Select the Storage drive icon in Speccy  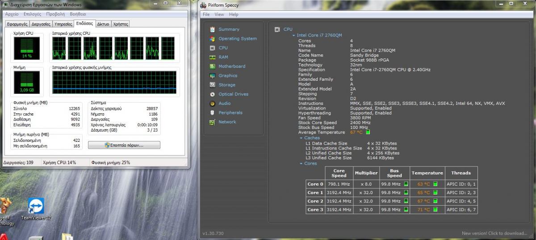(213, 85)
